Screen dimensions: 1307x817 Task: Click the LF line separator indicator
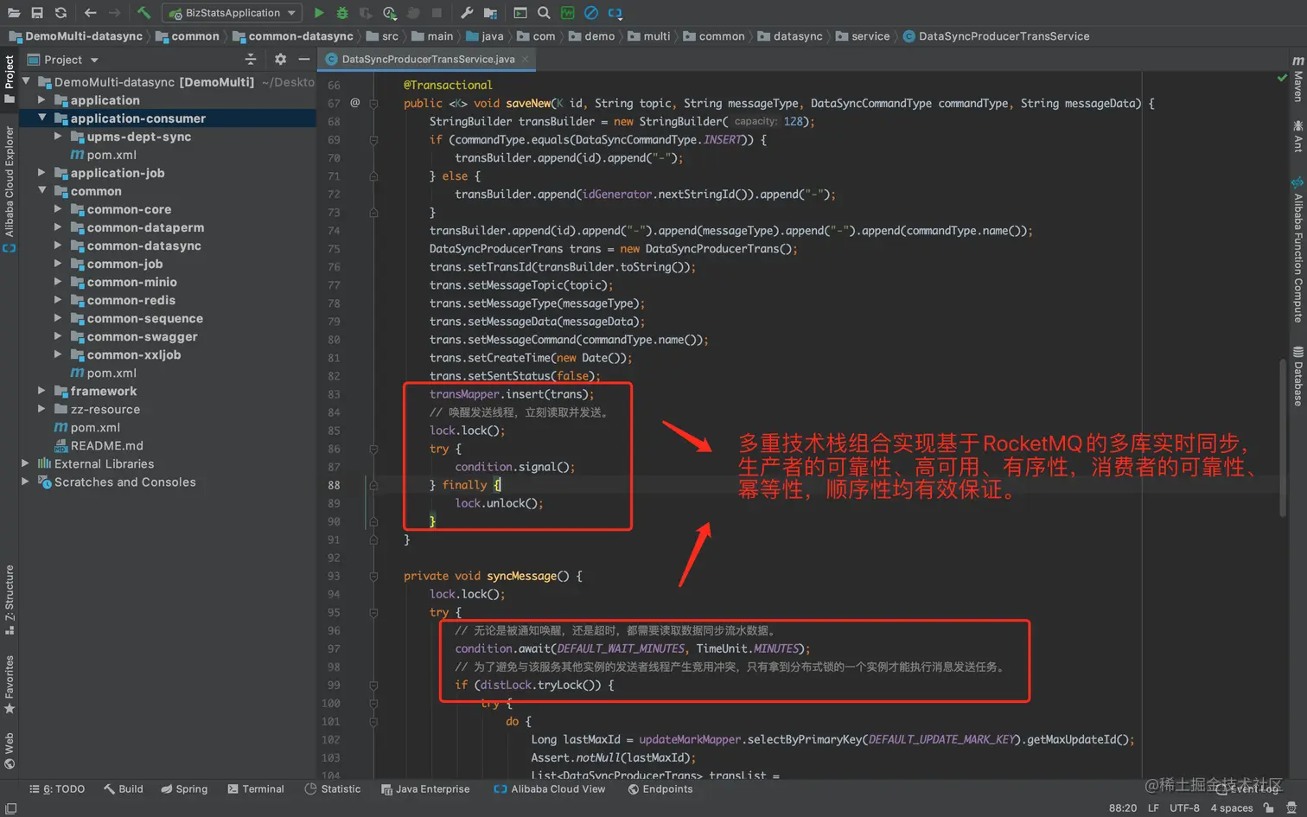(x=1153, y=808)
